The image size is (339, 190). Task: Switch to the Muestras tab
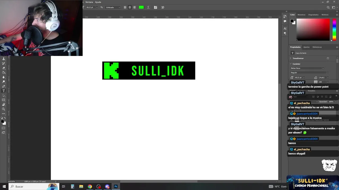click(x=301, y=15)
